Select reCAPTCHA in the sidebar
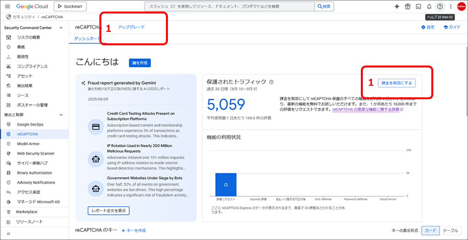This screenshot has height=240, width=468. [x=34, y=134]
